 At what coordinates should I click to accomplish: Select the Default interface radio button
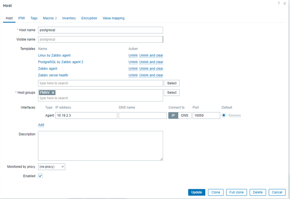[x=224, y=115]
